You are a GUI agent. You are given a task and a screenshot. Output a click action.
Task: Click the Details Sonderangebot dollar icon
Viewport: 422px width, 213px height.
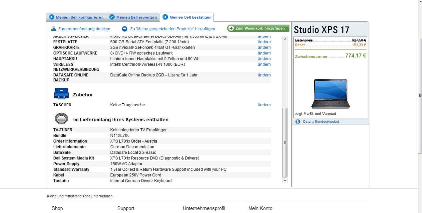[x=298, y=122]
